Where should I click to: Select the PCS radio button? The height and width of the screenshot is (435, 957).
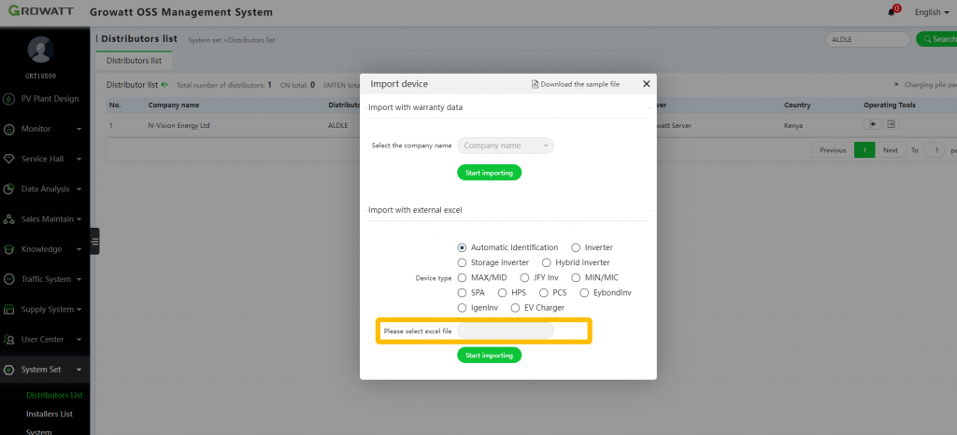pyautogui.click(x=544, y=292)
